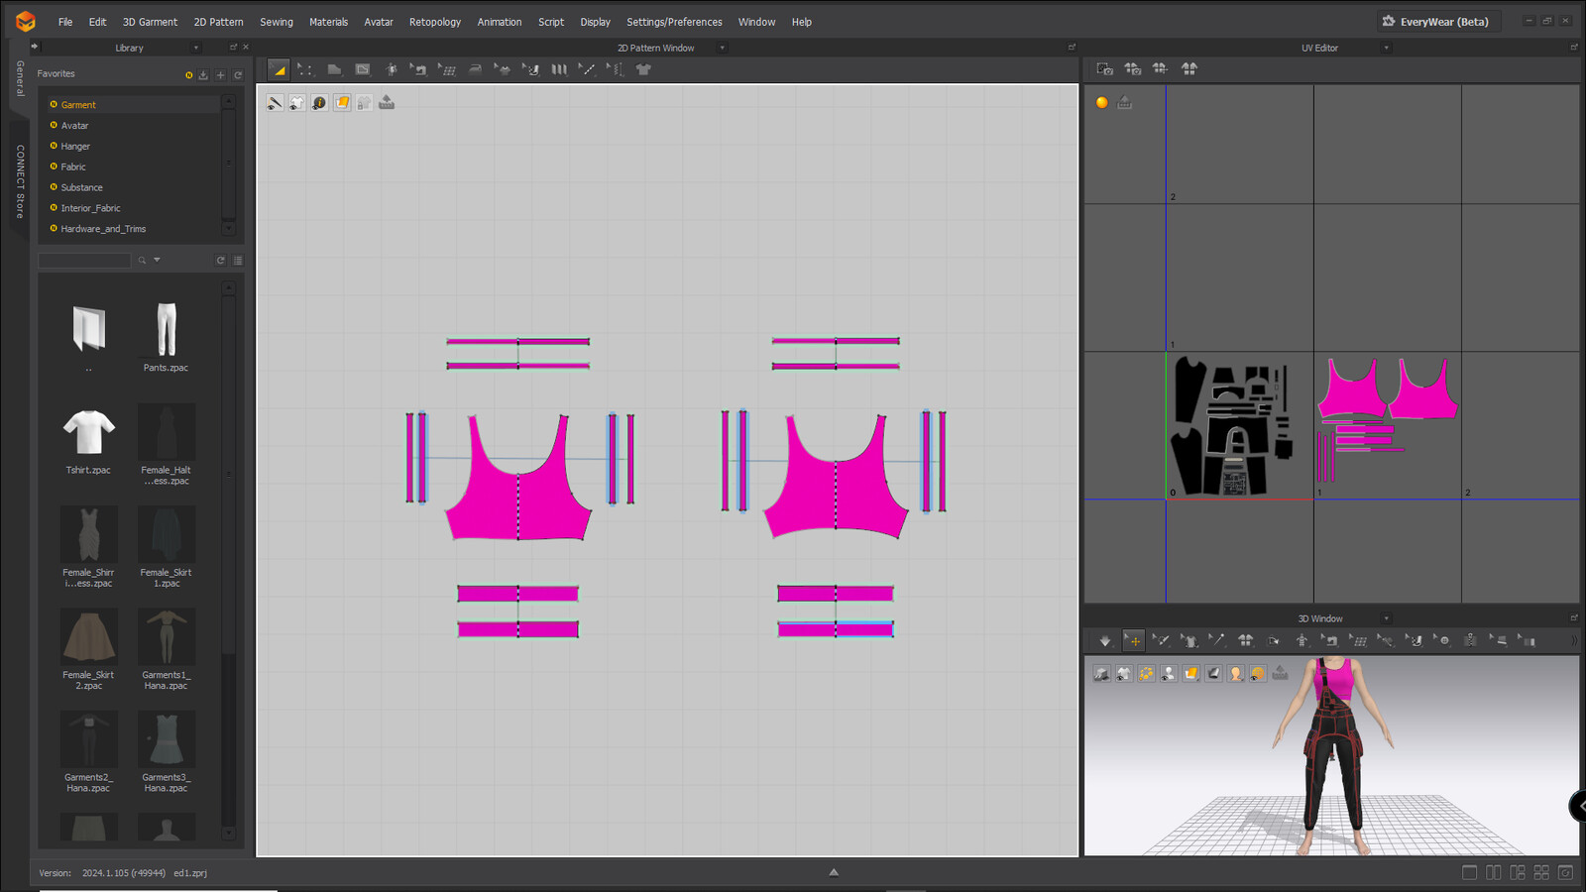The image size is (1586, 892).
Task: Switch to the single-window layout icon in status bar
Action: [1469, 872]
